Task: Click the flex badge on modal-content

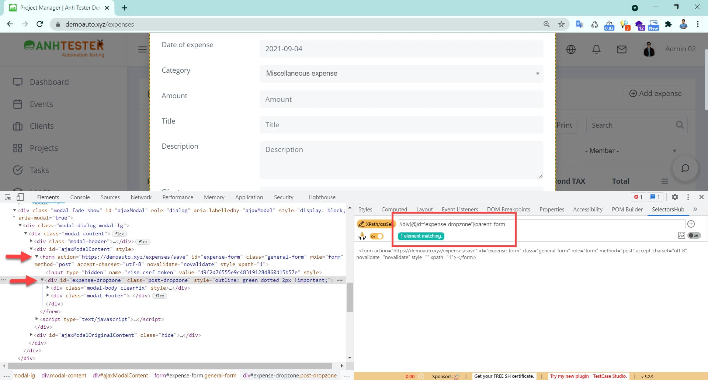Action: click(119, 234)
